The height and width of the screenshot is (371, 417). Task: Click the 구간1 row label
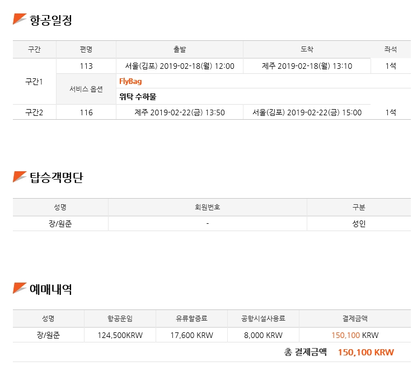pos(34,81)
